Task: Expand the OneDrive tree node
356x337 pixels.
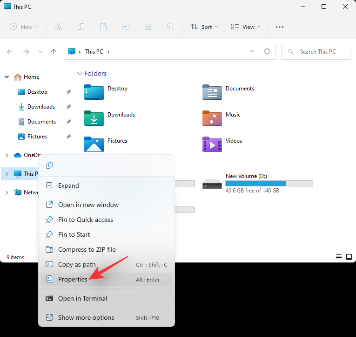Action: (x=7, y=155)
